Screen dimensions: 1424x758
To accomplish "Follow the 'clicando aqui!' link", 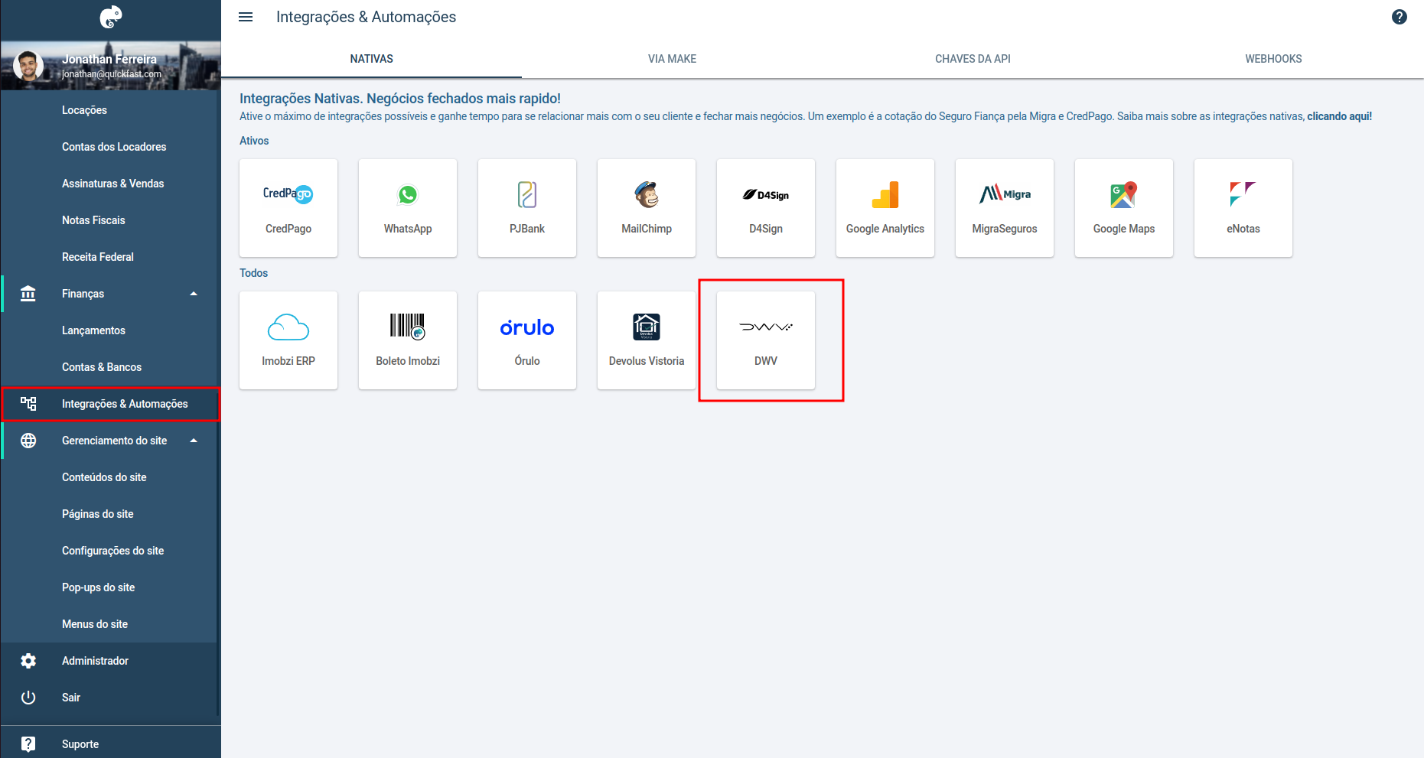I will (x=1339, y=116).
